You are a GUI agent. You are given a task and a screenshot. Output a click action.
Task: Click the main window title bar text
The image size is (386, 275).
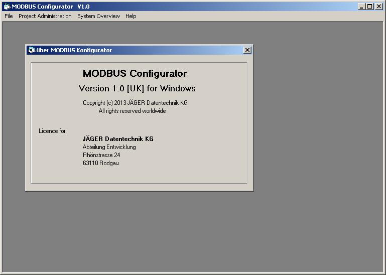(50, 7)
